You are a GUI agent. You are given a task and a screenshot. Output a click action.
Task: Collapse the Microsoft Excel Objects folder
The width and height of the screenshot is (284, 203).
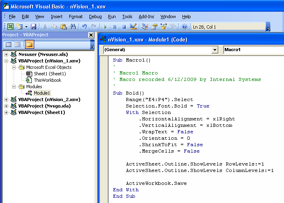[14, 67]
